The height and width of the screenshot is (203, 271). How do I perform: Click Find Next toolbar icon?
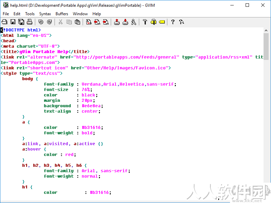(97, 22)
